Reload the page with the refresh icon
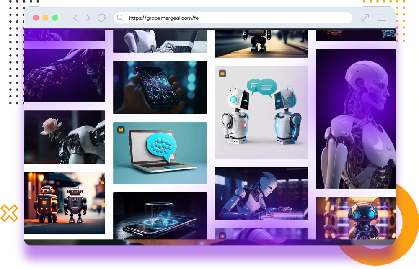419x269 pixels. coord(101,18)
